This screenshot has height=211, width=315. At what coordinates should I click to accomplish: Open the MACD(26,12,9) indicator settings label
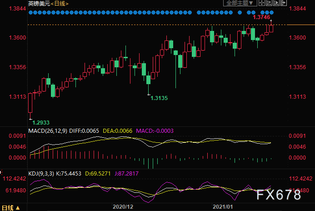coord(48,131)
